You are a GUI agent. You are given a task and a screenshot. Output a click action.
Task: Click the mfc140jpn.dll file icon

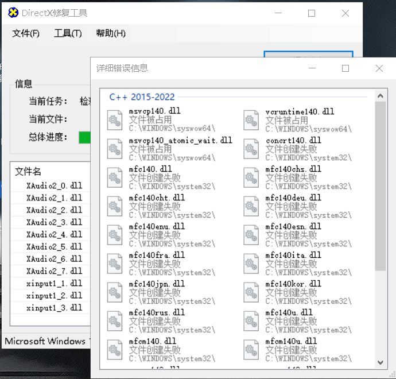115,292
